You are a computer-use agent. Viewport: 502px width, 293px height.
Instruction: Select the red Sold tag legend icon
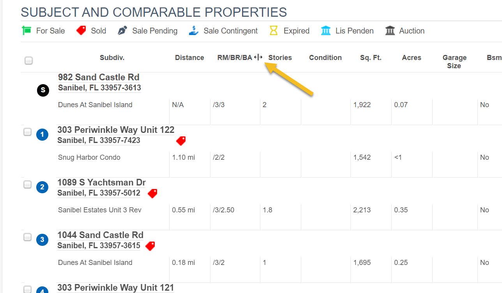[x=81, y=30]
